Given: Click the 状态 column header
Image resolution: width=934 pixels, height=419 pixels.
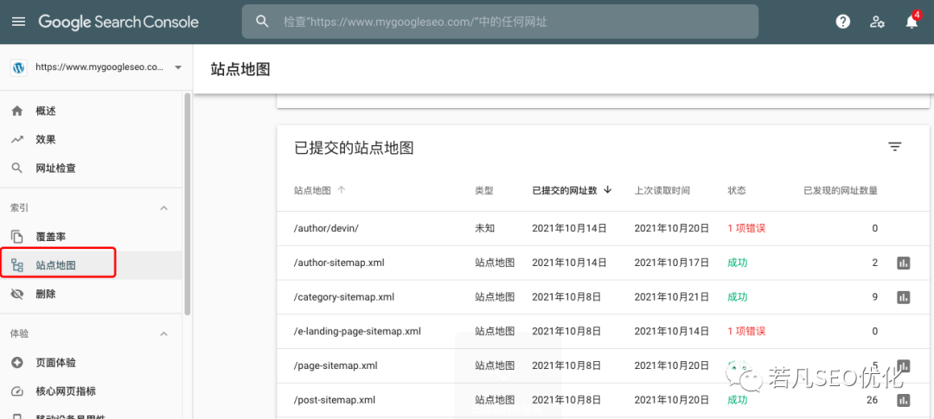Looking at the screenshot, I should tap(737, 190).
